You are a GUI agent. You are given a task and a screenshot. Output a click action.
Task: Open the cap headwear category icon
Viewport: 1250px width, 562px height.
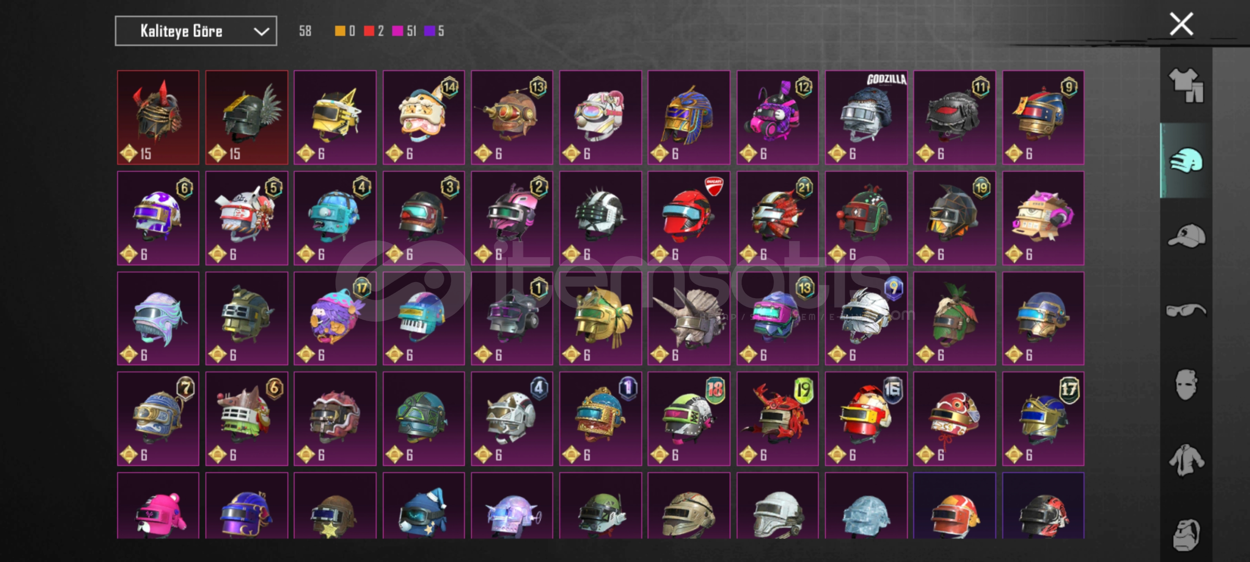click(1186, 235)
